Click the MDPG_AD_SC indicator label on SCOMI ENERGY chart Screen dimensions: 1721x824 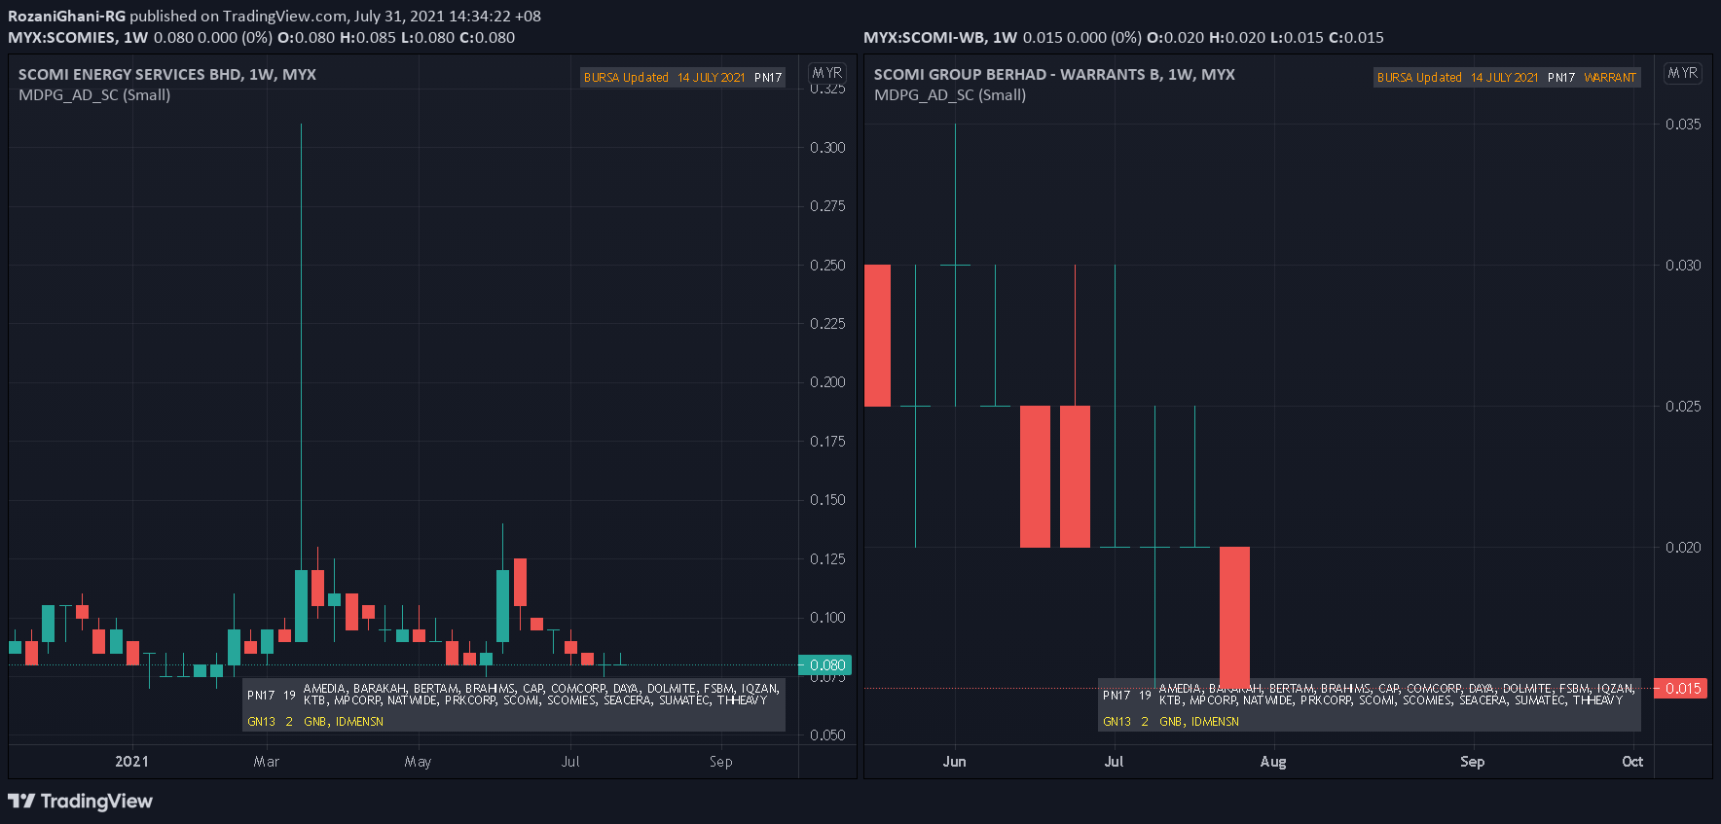[94, 94]
